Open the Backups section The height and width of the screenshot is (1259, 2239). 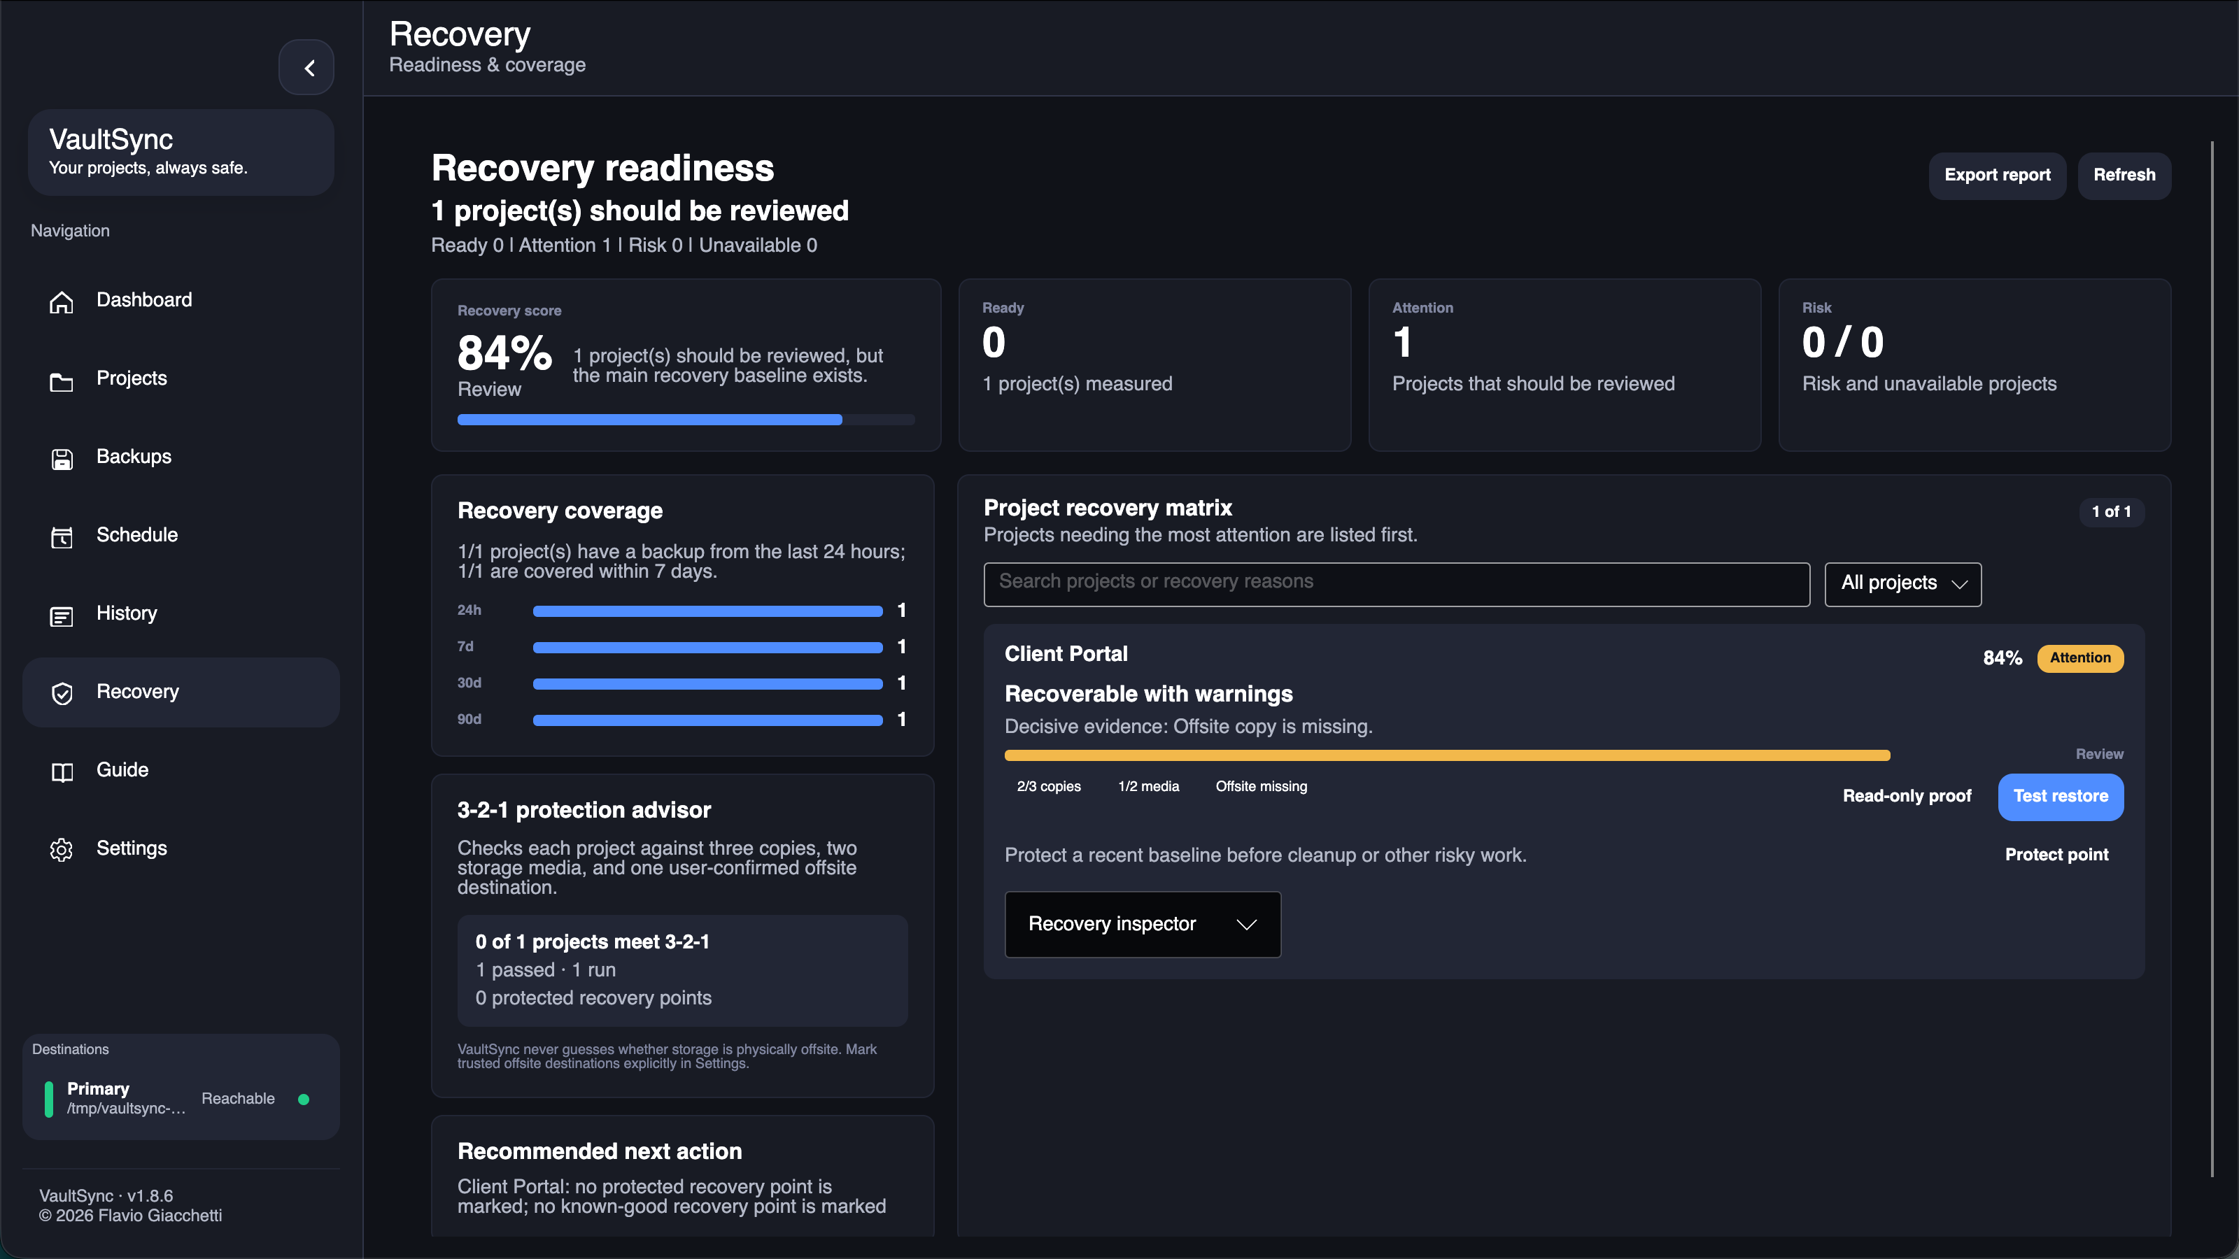pyautogui.click(x=181, y=457)
